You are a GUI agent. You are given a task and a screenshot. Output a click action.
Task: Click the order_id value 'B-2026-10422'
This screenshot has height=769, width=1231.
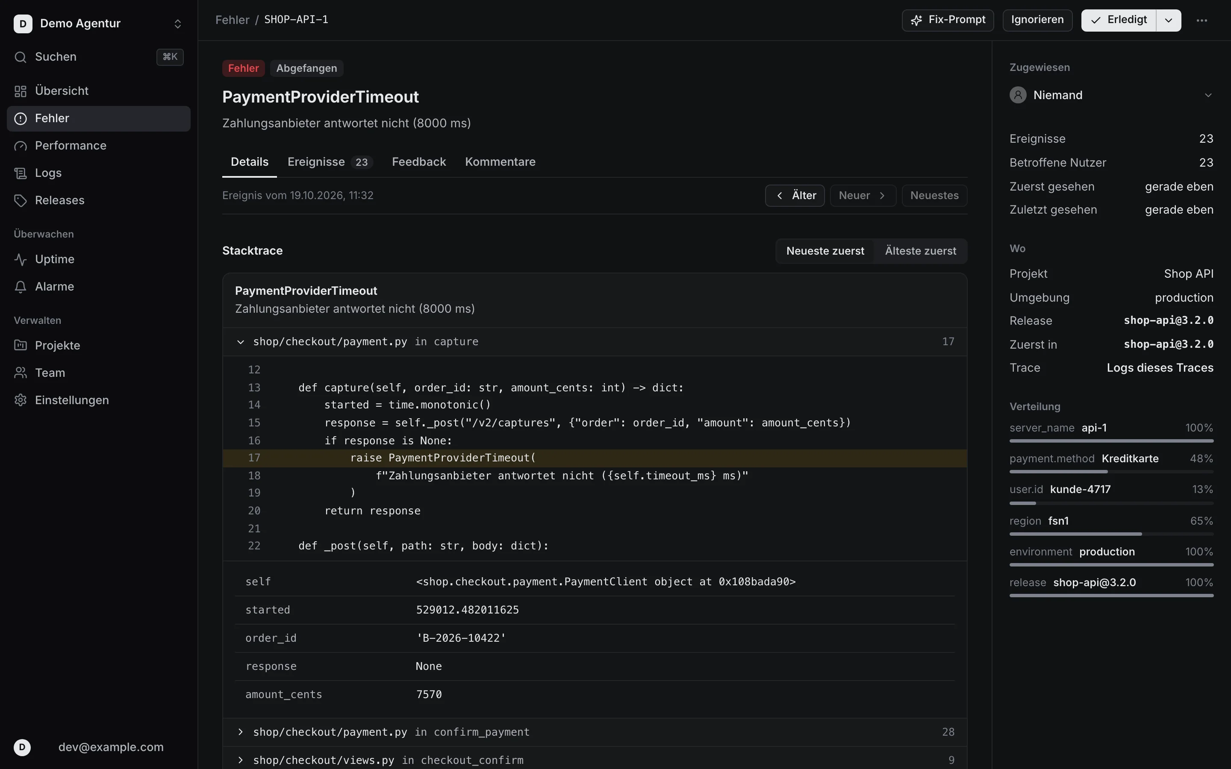click(x=461, y=638)
